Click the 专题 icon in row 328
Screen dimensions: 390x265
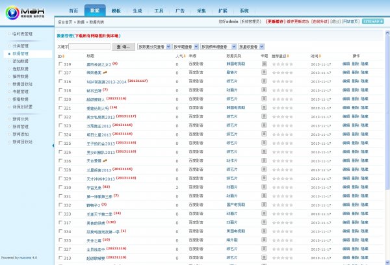pos(264,170)
